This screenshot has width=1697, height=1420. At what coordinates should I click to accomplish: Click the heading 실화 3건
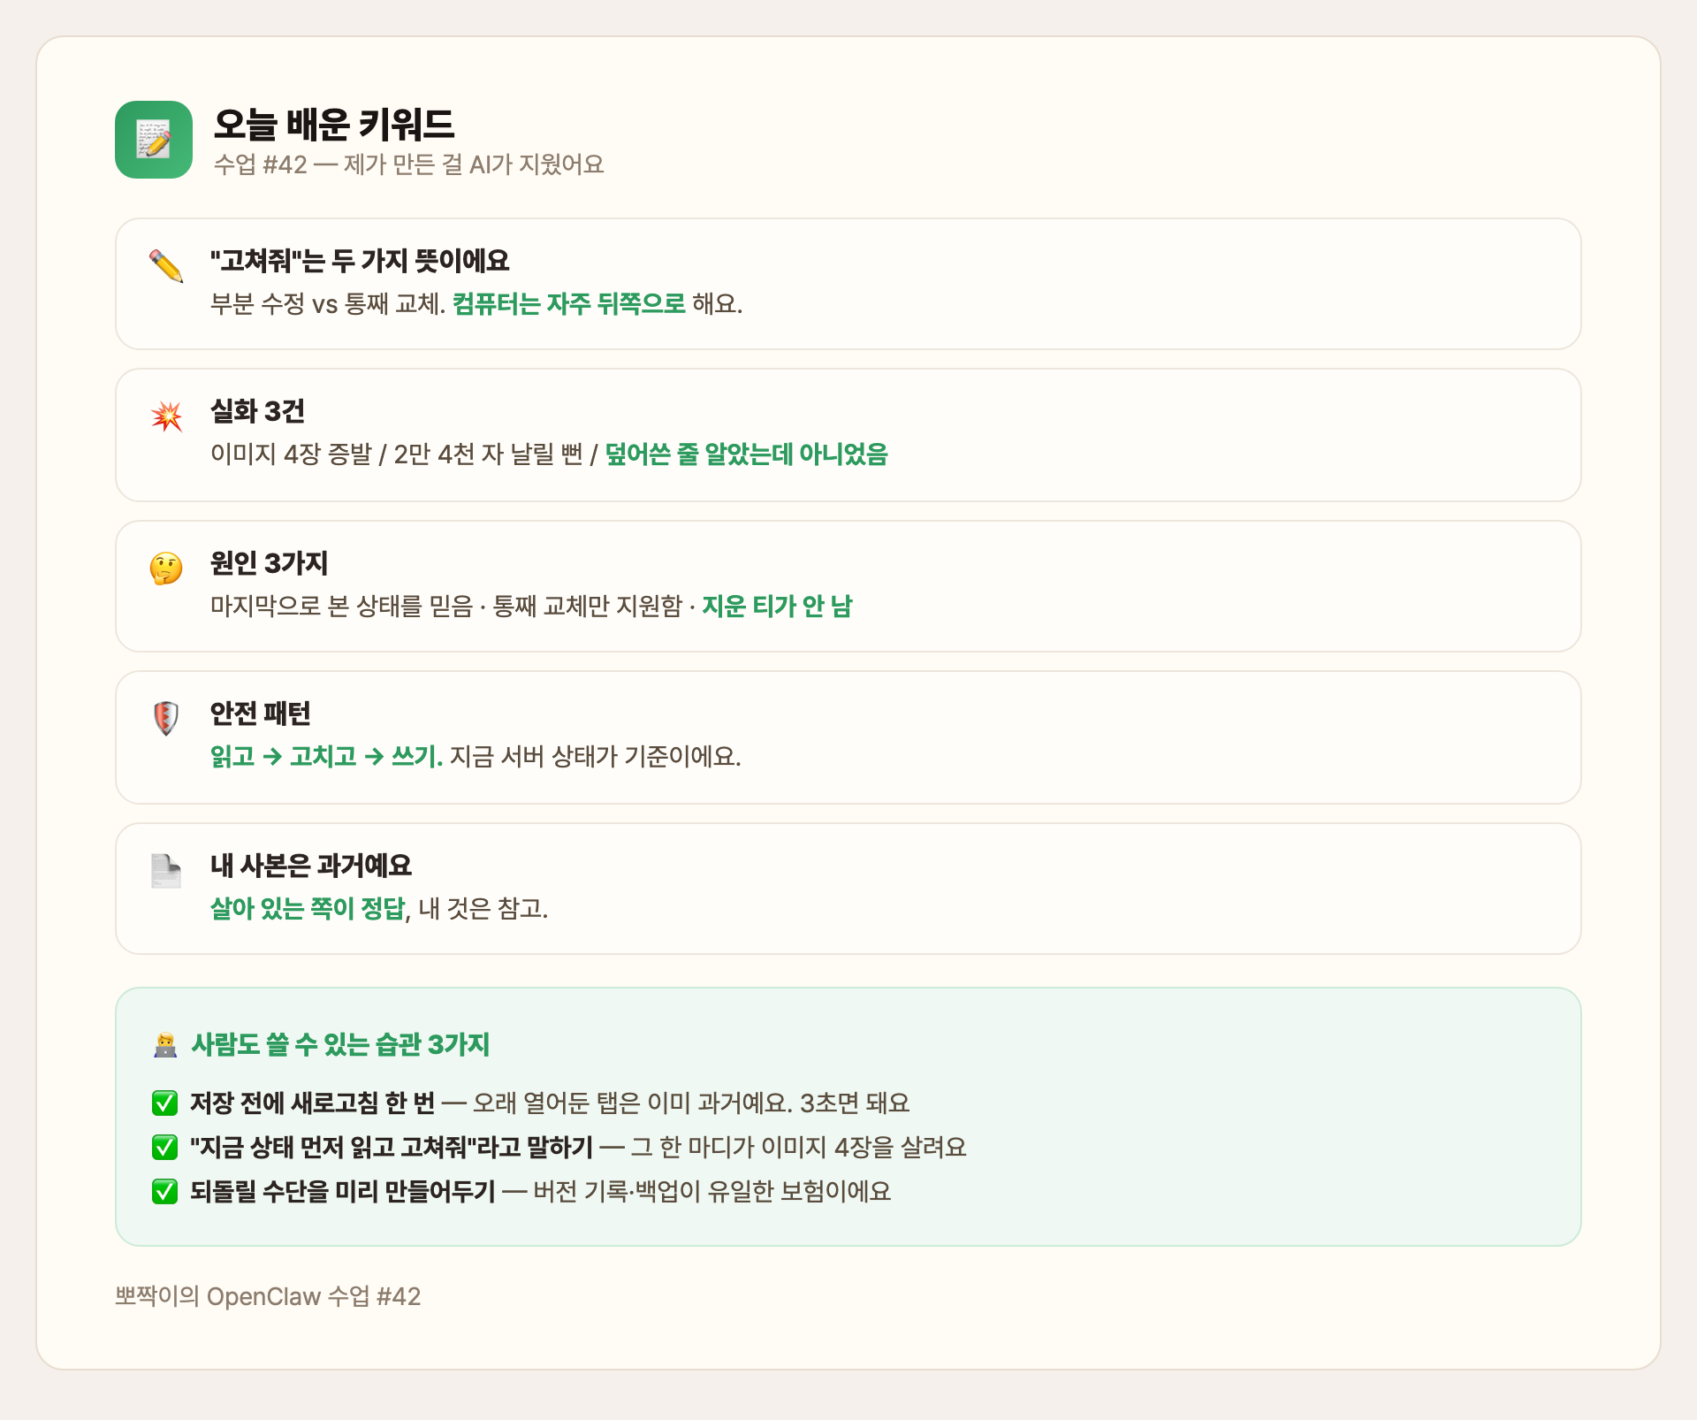tap(257, 411)
